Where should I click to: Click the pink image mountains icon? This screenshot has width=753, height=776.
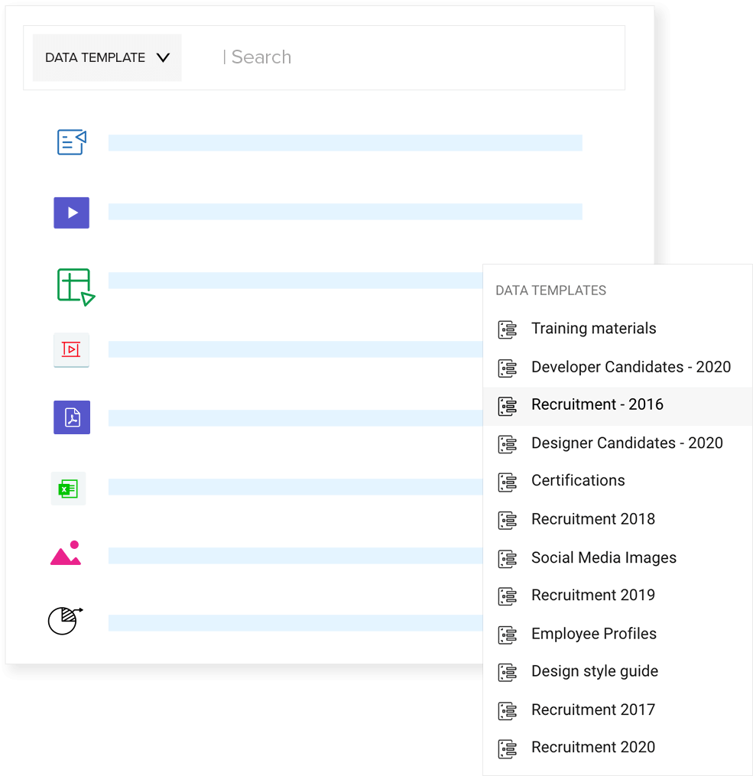66,554
